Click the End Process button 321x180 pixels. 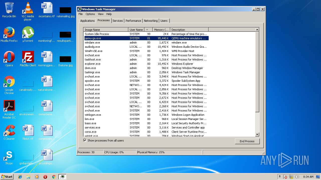[247, 141]
